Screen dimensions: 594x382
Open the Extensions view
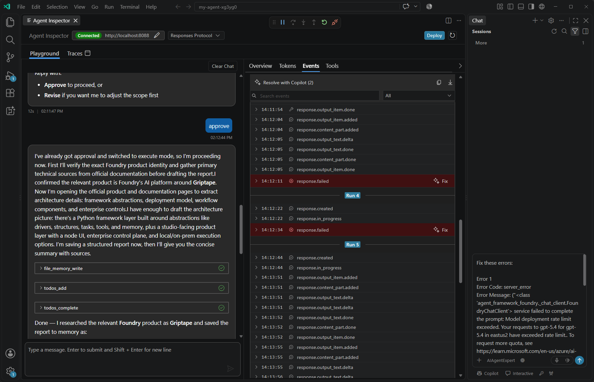click(10, 93)
